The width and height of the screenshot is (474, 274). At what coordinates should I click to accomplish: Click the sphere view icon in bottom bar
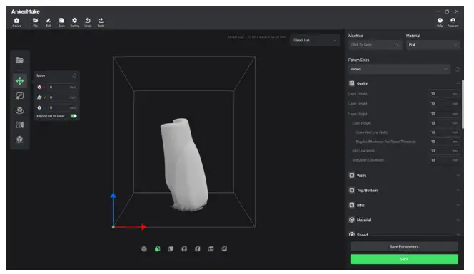pyautogui.click(x=144, y=248)
